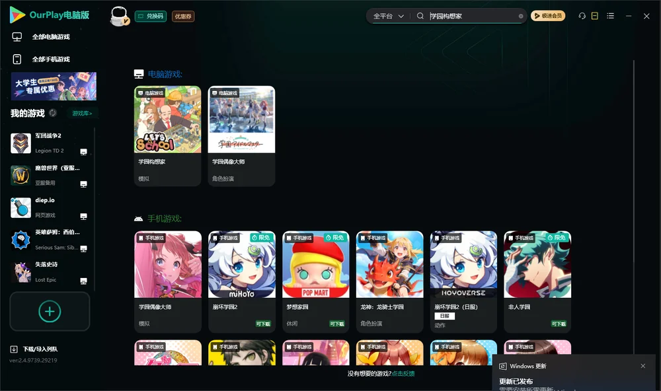Image resolution: width=661 pixels, height=391 pixels.
Task: Click the search magnifier icon
Action: click(x=420, y=16)
